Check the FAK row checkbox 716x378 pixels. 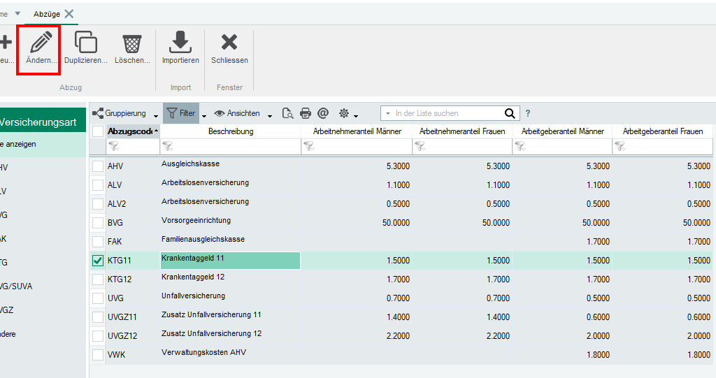click(x=98, y=242)
